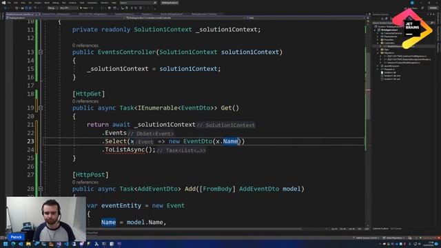The height and width of the screenshot is (248, 441).
Task: Collapse the Migrations folder node
Action: (x=378, y=53)
